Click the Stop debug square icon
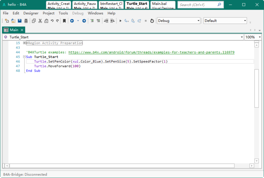Viewport: 264px width, 178px height. point(146,21)
